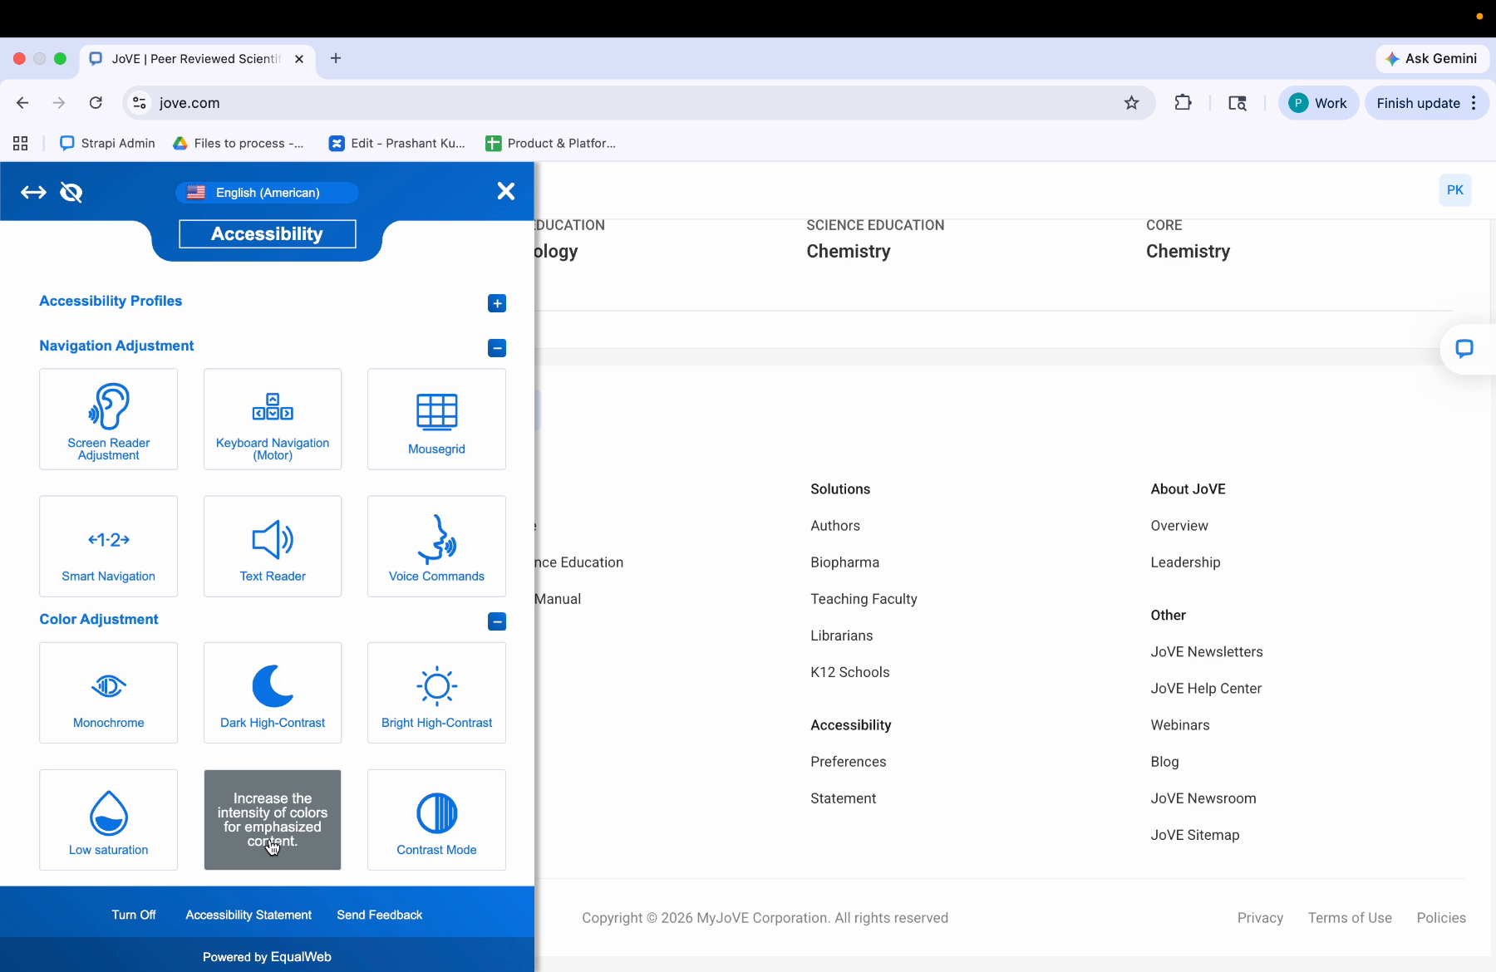Open the Strapi Admin bookmark
The height and width of the screenshot is (972, 1496).
click(108, 144)
